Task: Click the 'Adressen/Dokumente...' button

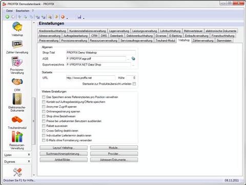Action: click(x=114, y=160)
